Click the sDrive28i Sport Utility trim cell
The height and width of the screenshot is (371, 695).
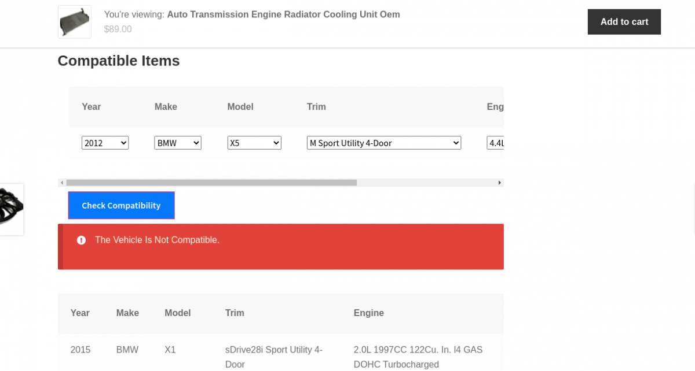point(274,357)
